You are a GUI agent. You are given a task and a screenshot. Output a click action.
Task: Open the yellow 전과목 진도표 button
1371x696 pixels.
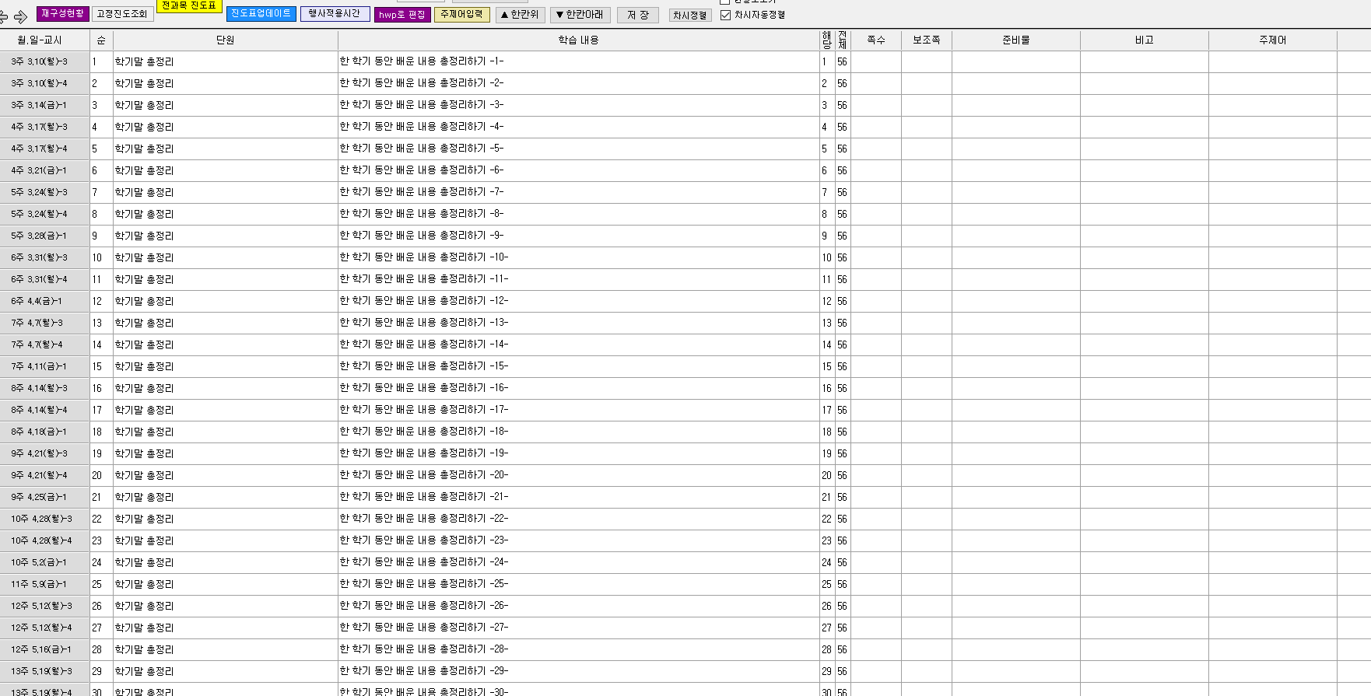(189, 5)
